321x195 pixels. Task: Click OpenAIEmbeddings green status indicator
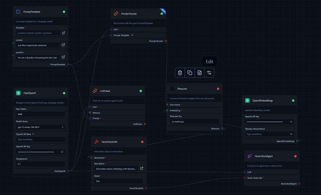click(293, 100)
